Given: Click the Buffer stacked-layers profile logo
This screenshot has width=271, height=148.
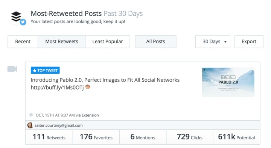Looking at the screenshot, I should coord(16,17).
